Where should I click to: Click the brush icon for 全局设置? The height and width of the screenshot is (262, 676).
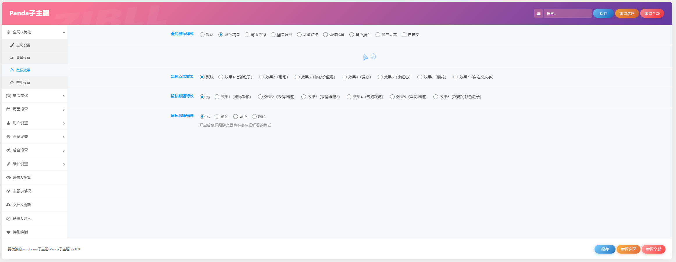coord(12,45)
